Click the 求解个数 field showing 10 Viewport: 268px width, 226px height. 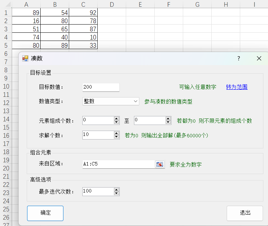[98, 135]
